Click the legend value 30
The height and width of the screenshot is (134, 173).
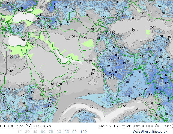[x=27, y=132]
